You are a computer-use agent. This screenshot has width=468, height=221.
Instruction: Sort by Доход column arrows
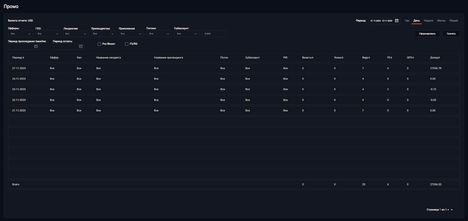439,58
